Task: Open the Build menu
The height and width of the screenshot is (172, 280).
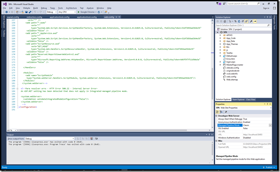Action: [36, 8]
